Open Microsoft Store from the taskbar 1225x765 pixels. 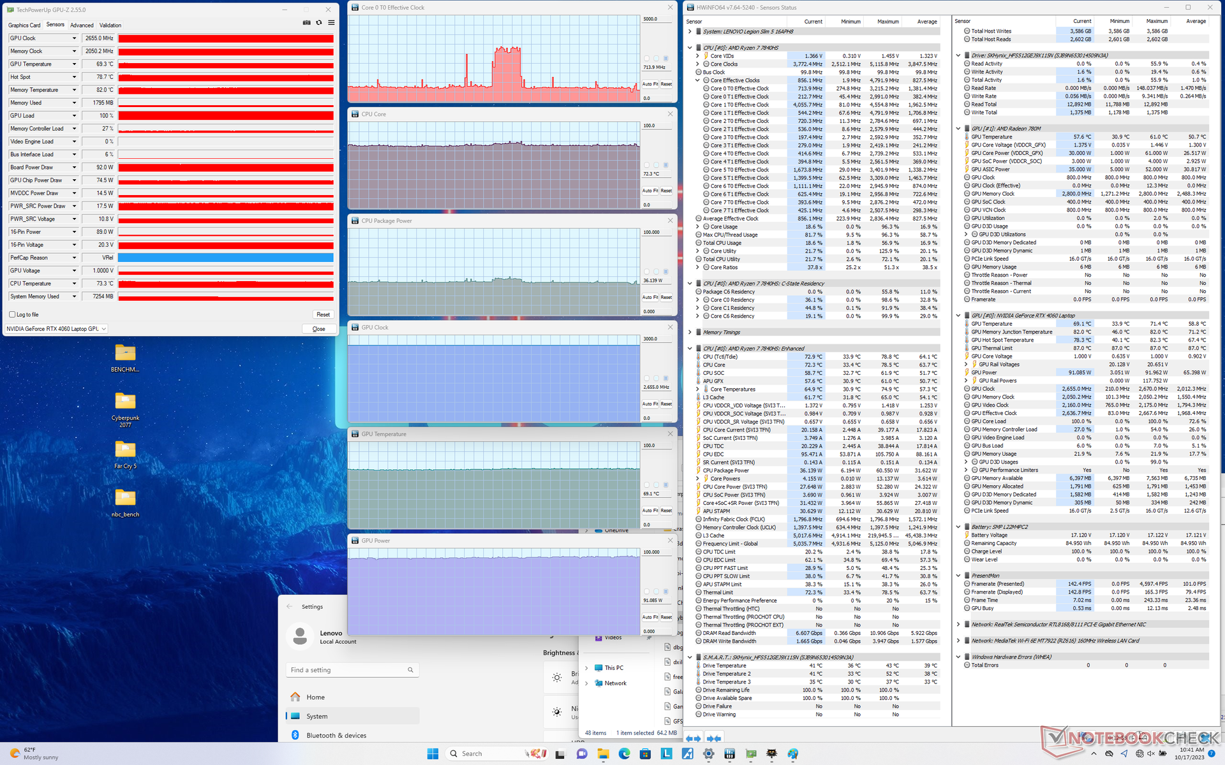[645, 754]
